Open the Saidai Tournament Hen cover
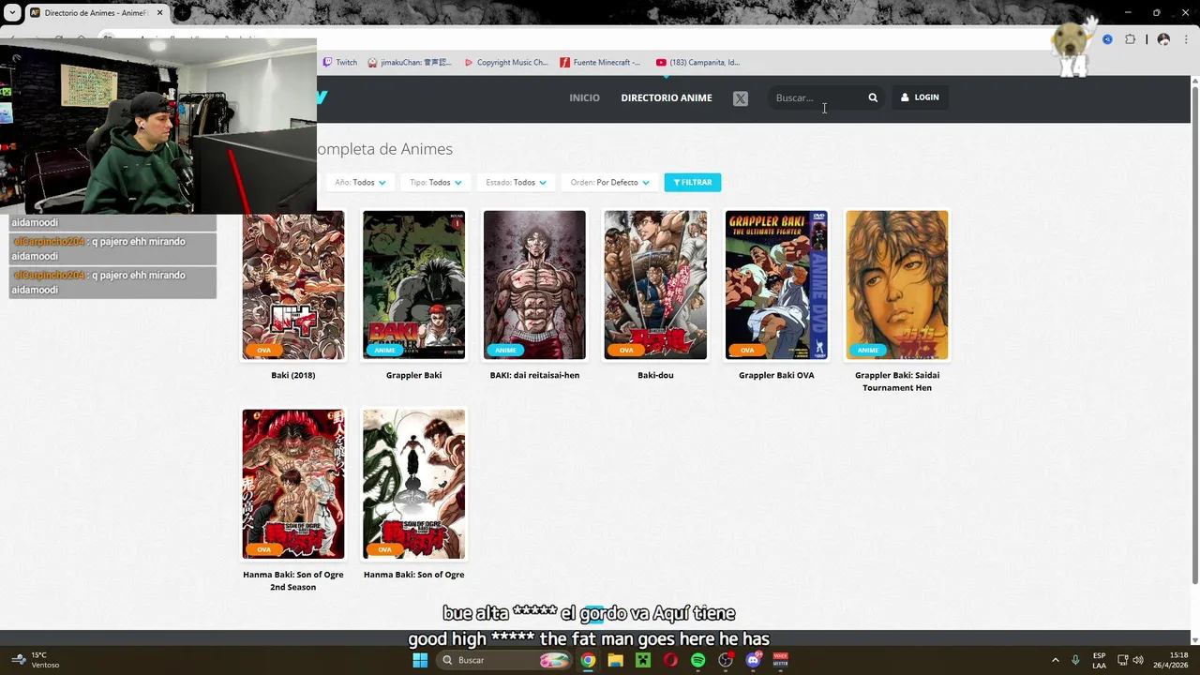 pyautogui.click(x=897, y=285)
